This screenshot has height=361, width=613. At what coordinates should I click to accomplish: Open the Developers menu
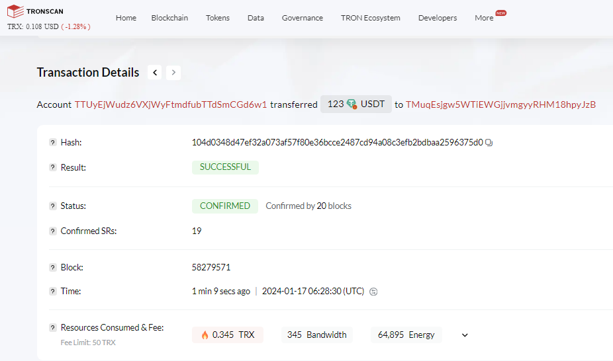[438, 18]
